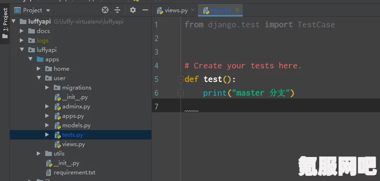Toggle the 1: Project side tool window
The image size is (380, 181).
(x=5, y=23)
